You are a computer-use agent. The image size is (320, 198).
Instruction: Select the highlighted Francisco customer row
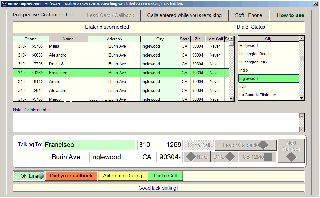(121, 73)
